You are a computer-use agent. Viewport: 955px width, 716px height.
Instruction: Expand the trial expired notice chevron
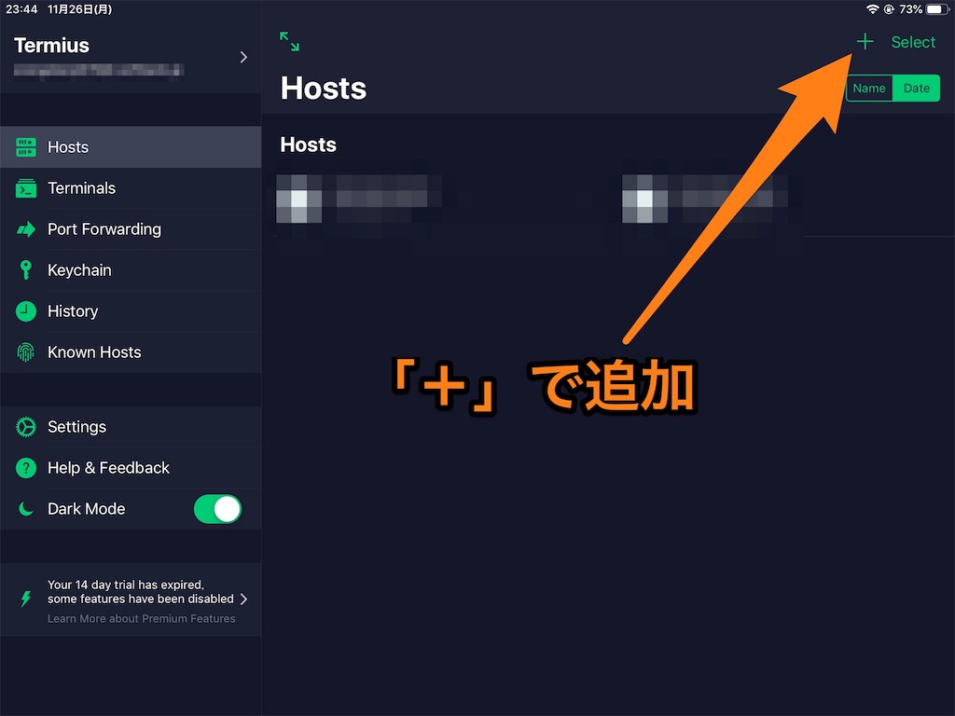click(x=243, y=599)
